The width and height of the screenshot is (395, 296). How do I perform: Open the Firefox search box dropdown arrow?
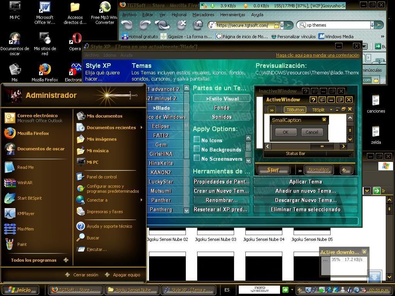372,25
